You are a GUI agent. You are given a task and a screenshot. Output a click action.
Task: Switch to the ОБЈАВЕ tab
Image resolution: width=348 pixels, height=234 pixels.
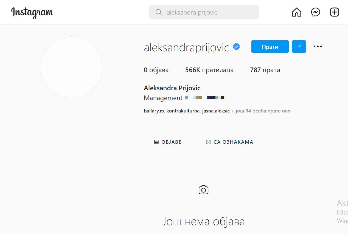pyautogui.click(x=168, y=142)
